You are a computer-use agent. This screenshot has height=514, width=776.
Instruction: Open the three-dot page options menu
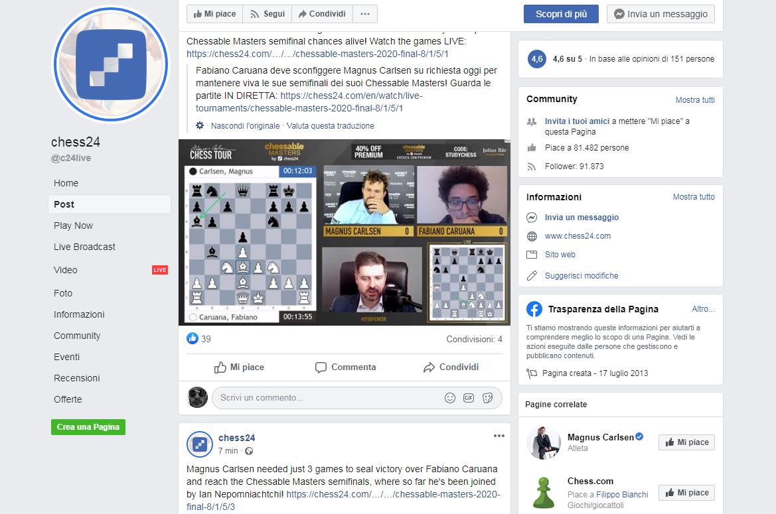365,14
